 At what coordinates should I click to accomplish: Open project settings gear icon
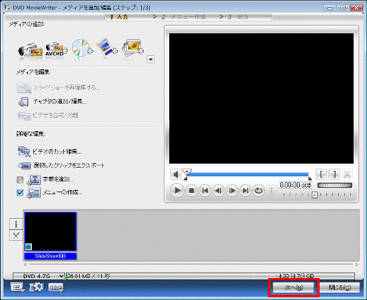(37, 287)
